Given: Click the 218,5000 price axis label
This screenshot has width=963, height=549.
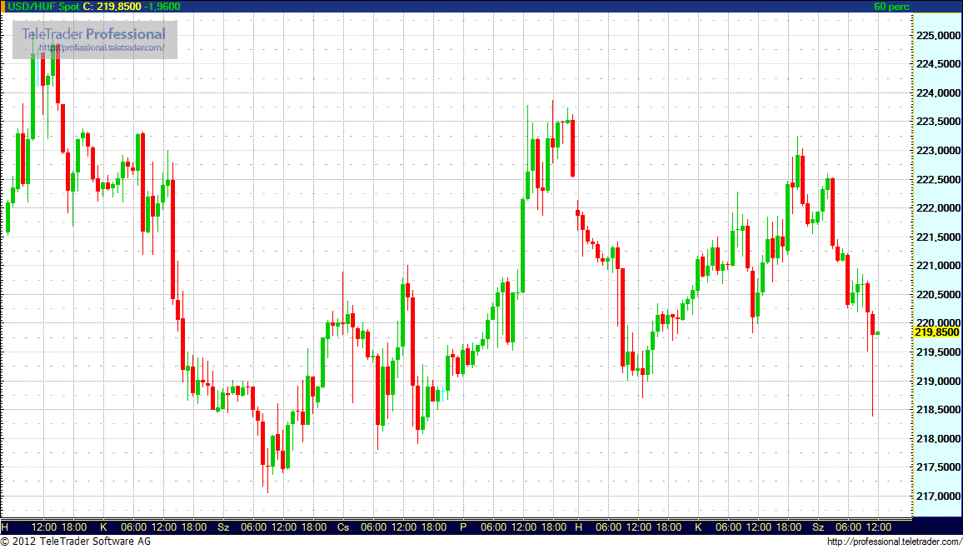Looking at the screenshot, I should [938, 410].
